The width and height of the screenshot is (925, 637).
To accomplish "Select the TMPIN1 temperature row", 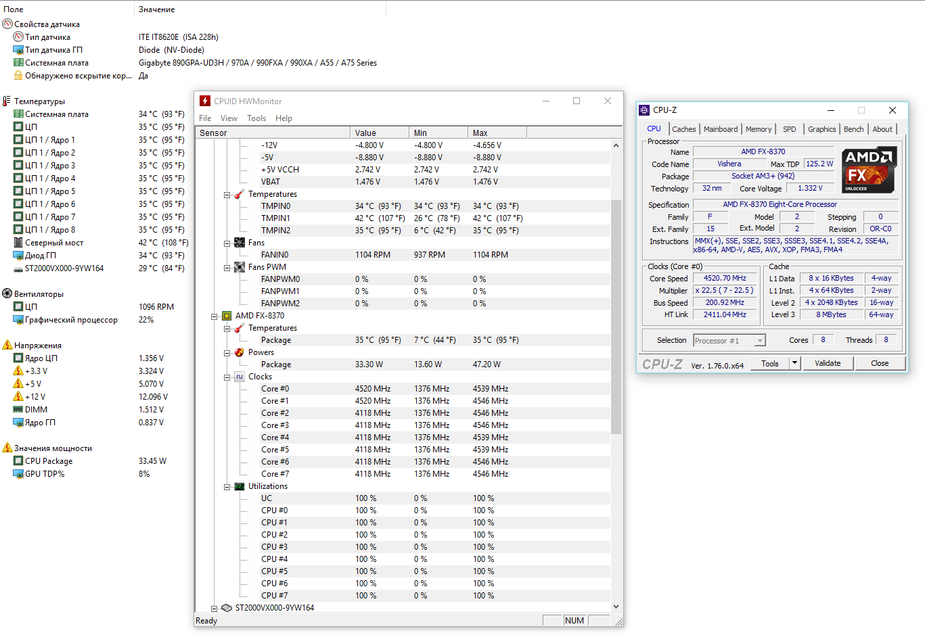I will click(x=403, y=218).
